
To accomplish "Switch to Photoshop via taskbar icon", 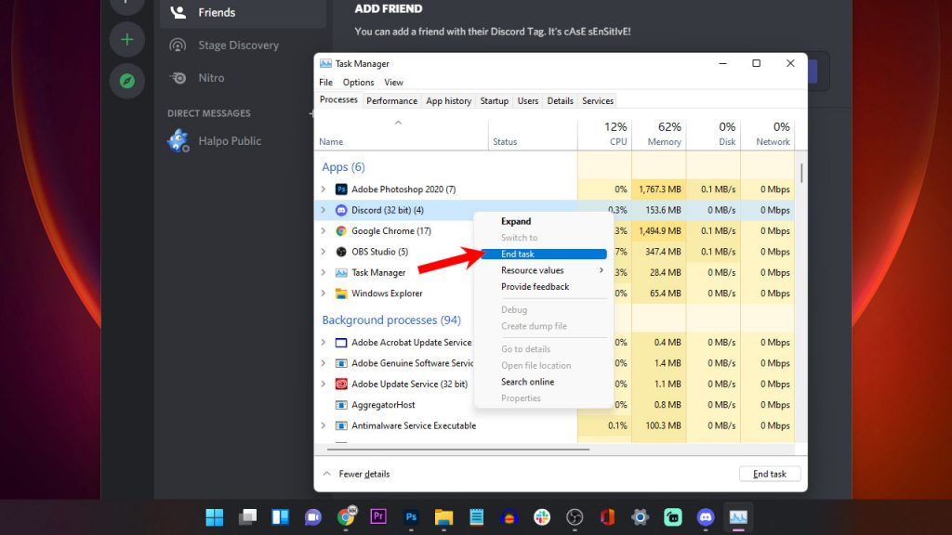I will pyautogui.click(x=411, y=516).
